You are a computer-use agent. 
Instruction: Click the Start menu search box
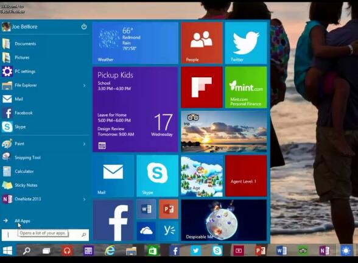pos(45,235)
